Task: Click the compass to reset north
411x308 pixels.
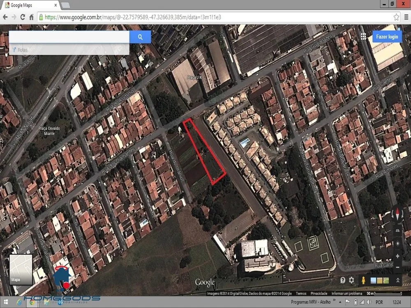Action: click(x=397, y=214)
